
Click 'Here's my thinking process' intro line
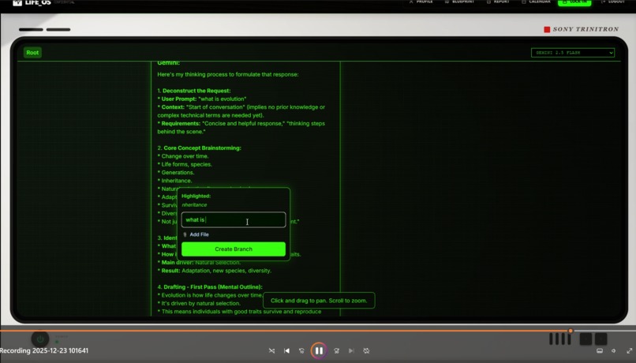point(228,74)
